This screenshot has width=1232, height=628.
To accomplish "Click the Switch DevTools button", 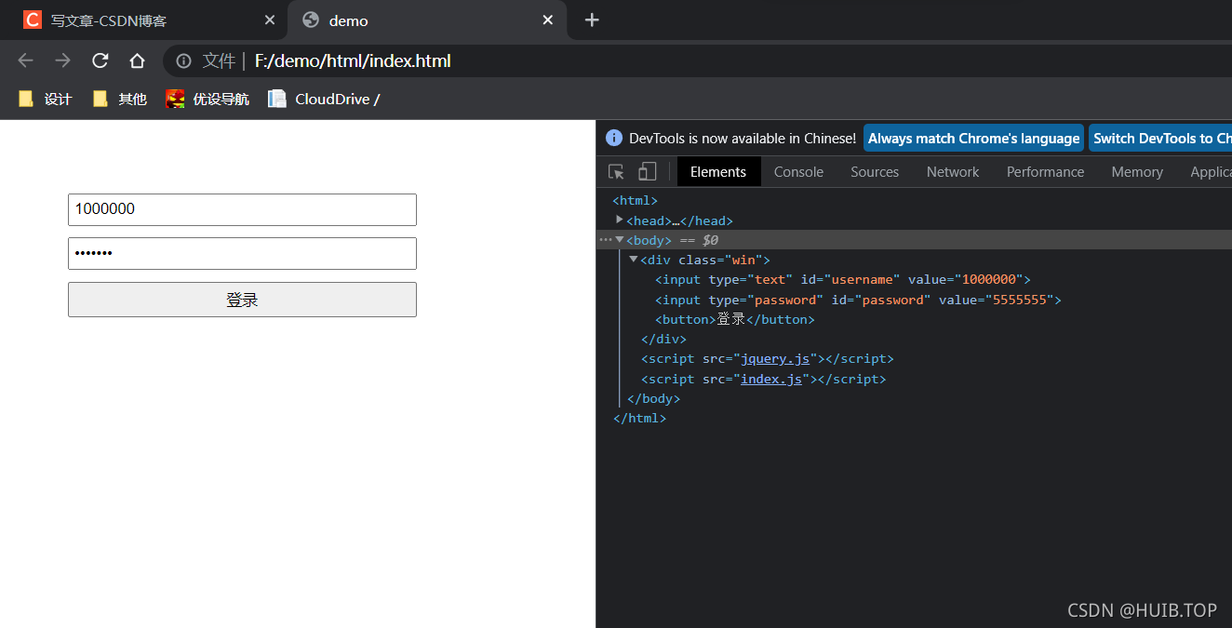I will click(x=1160, y=138).
